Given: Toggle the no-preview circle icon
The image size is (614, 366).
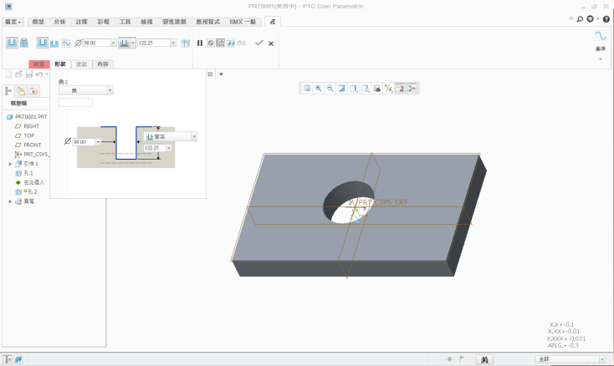Looking at the screenshot, I should pos(210,43).
